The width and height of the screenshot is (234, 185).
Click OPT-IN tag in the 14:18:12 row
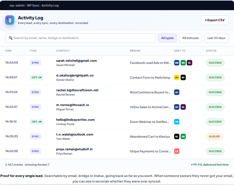[37, 122]
